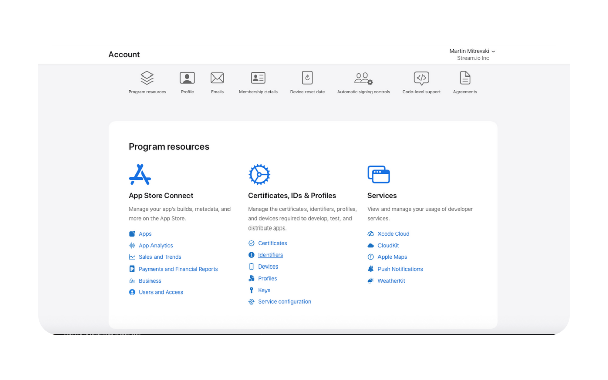This screenshot has width=608, height=380.
Task: Click the Payments and Financial Reports icon
Action: [x=132, y=269]
